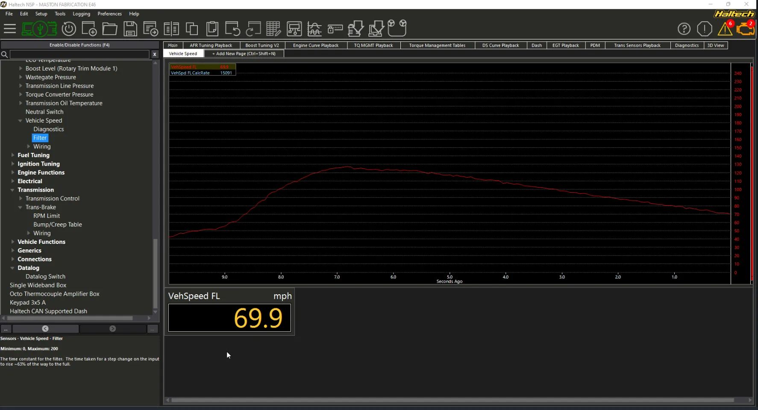
Task: Click the graph curves chart icon
Action: (314, 29)
